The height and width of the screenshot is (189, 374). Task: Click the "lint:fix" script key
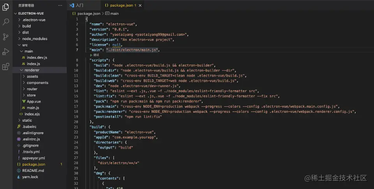(x=104, y=96)
